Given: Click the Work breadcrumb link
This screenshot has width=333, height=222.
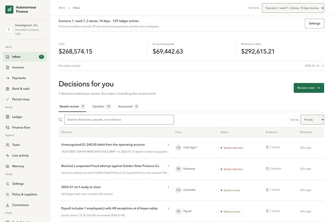Looking at the screenshot, I should [x=62, y=8].
